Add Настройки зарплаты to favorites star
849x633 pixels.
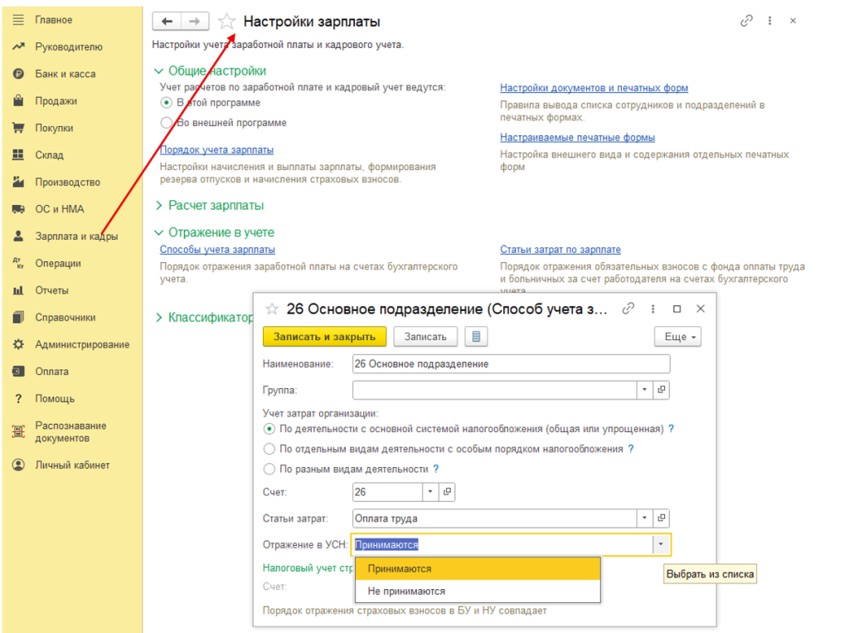pyautogui.click(x=226, y=22)
